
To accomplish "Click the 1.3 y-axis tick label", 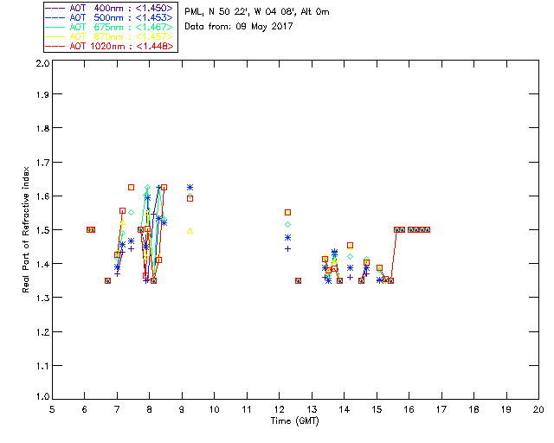I will pos(42,298).
